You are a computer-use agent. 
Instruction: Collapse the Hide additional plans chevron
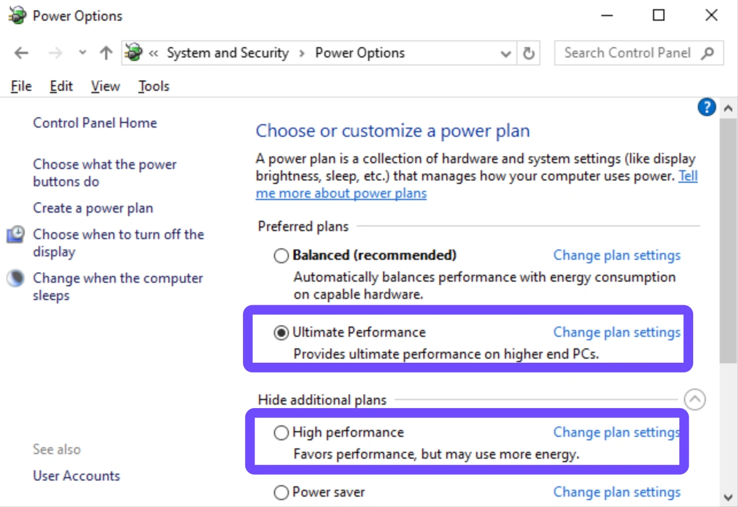(695, 400)
